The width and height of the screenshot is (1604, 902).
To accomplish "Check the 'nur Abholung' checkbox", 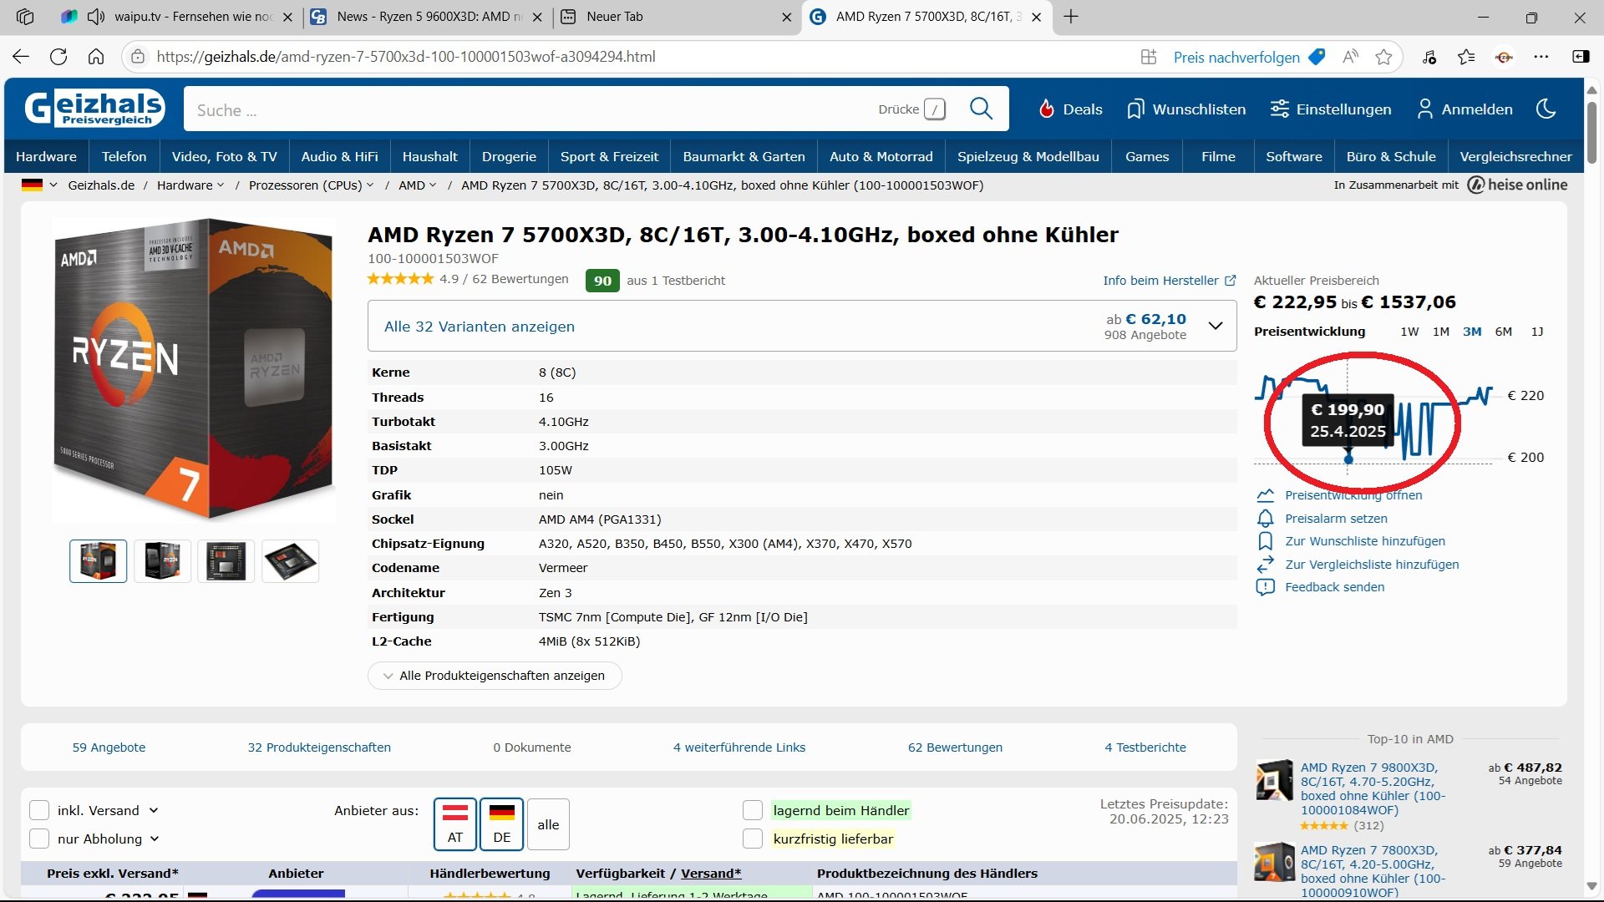I will [39, 839].
